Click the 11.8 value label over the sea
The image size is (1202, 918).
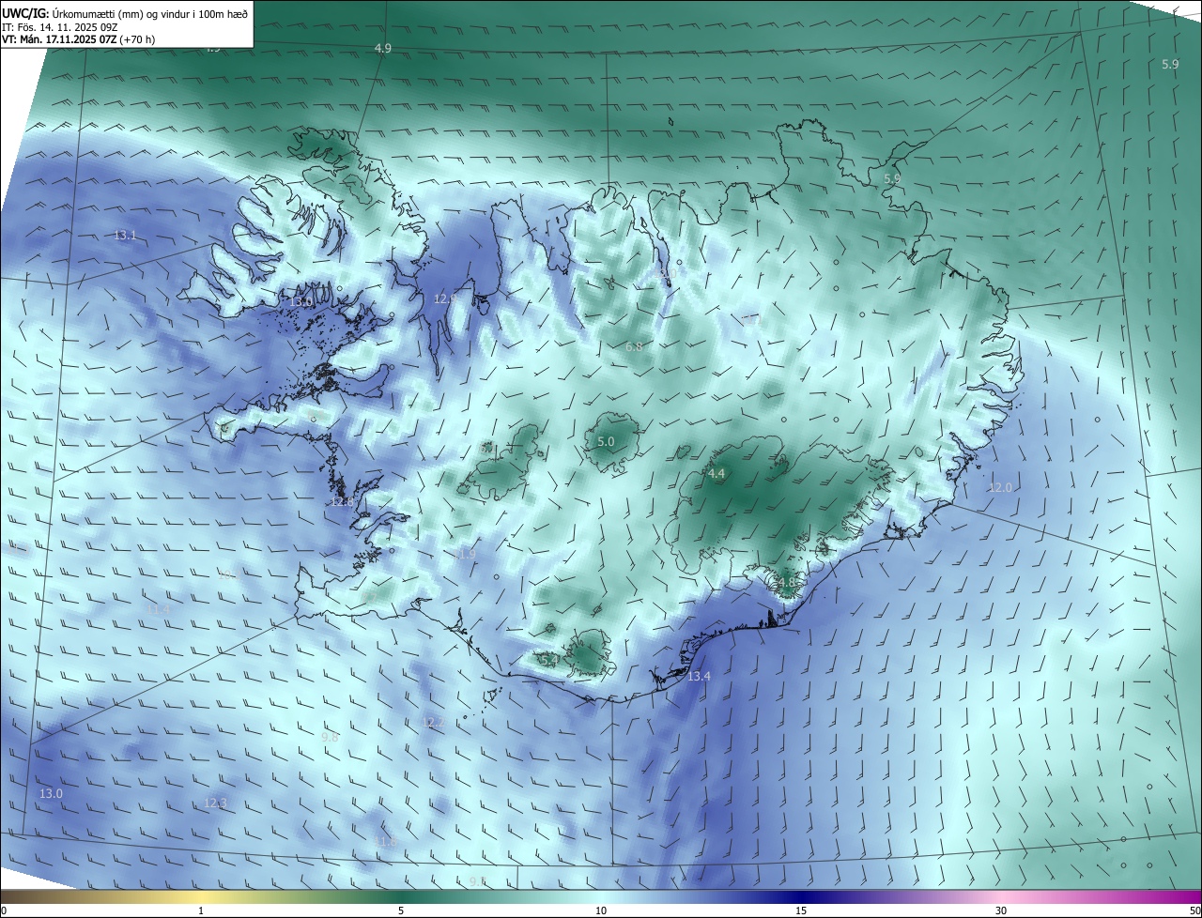tap(386, 843)
